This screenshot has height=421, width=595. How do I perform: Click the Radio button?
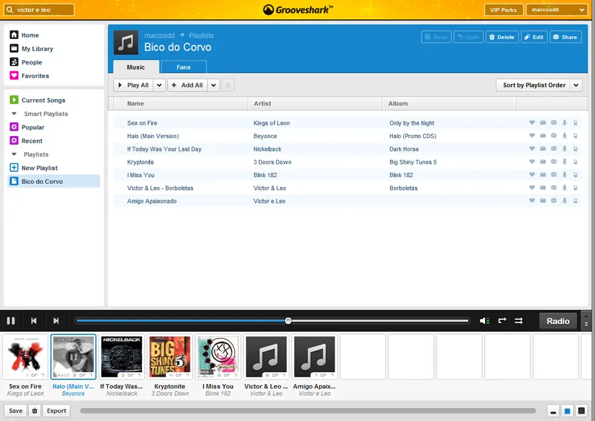click(558, 321)
